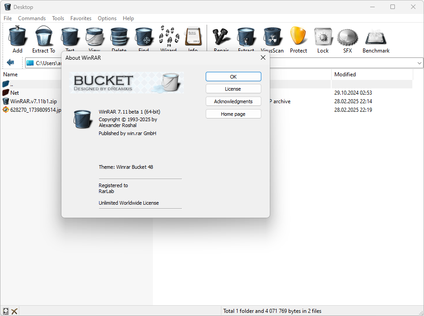Click the License button

tap(234, 89)
